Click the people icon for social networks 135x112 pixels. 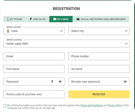[x=78, y=19]
